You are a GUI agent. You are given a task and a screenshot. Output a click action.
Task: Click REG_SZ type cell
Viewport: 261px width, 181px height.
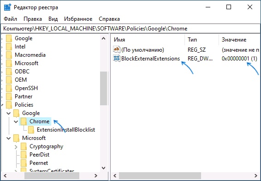point(196,50)
